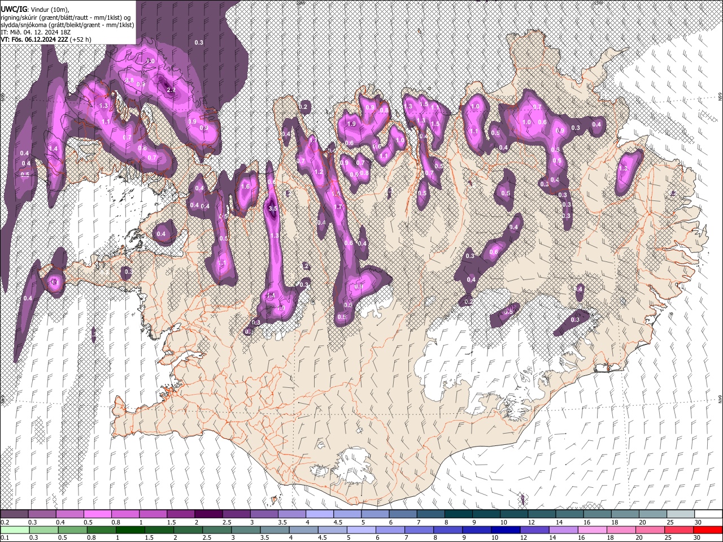This screenshot has height=542, width=723.
Task: Select dark blue rain swatch between 10 and 12
Action: (505, 530)
